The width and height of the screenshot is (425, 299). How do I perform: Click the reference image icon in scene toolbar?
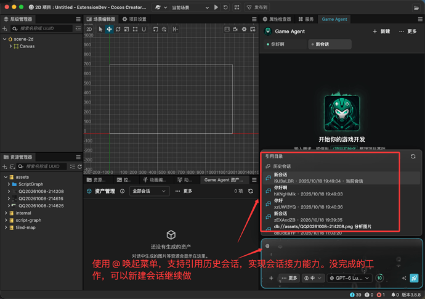(253, 30)
